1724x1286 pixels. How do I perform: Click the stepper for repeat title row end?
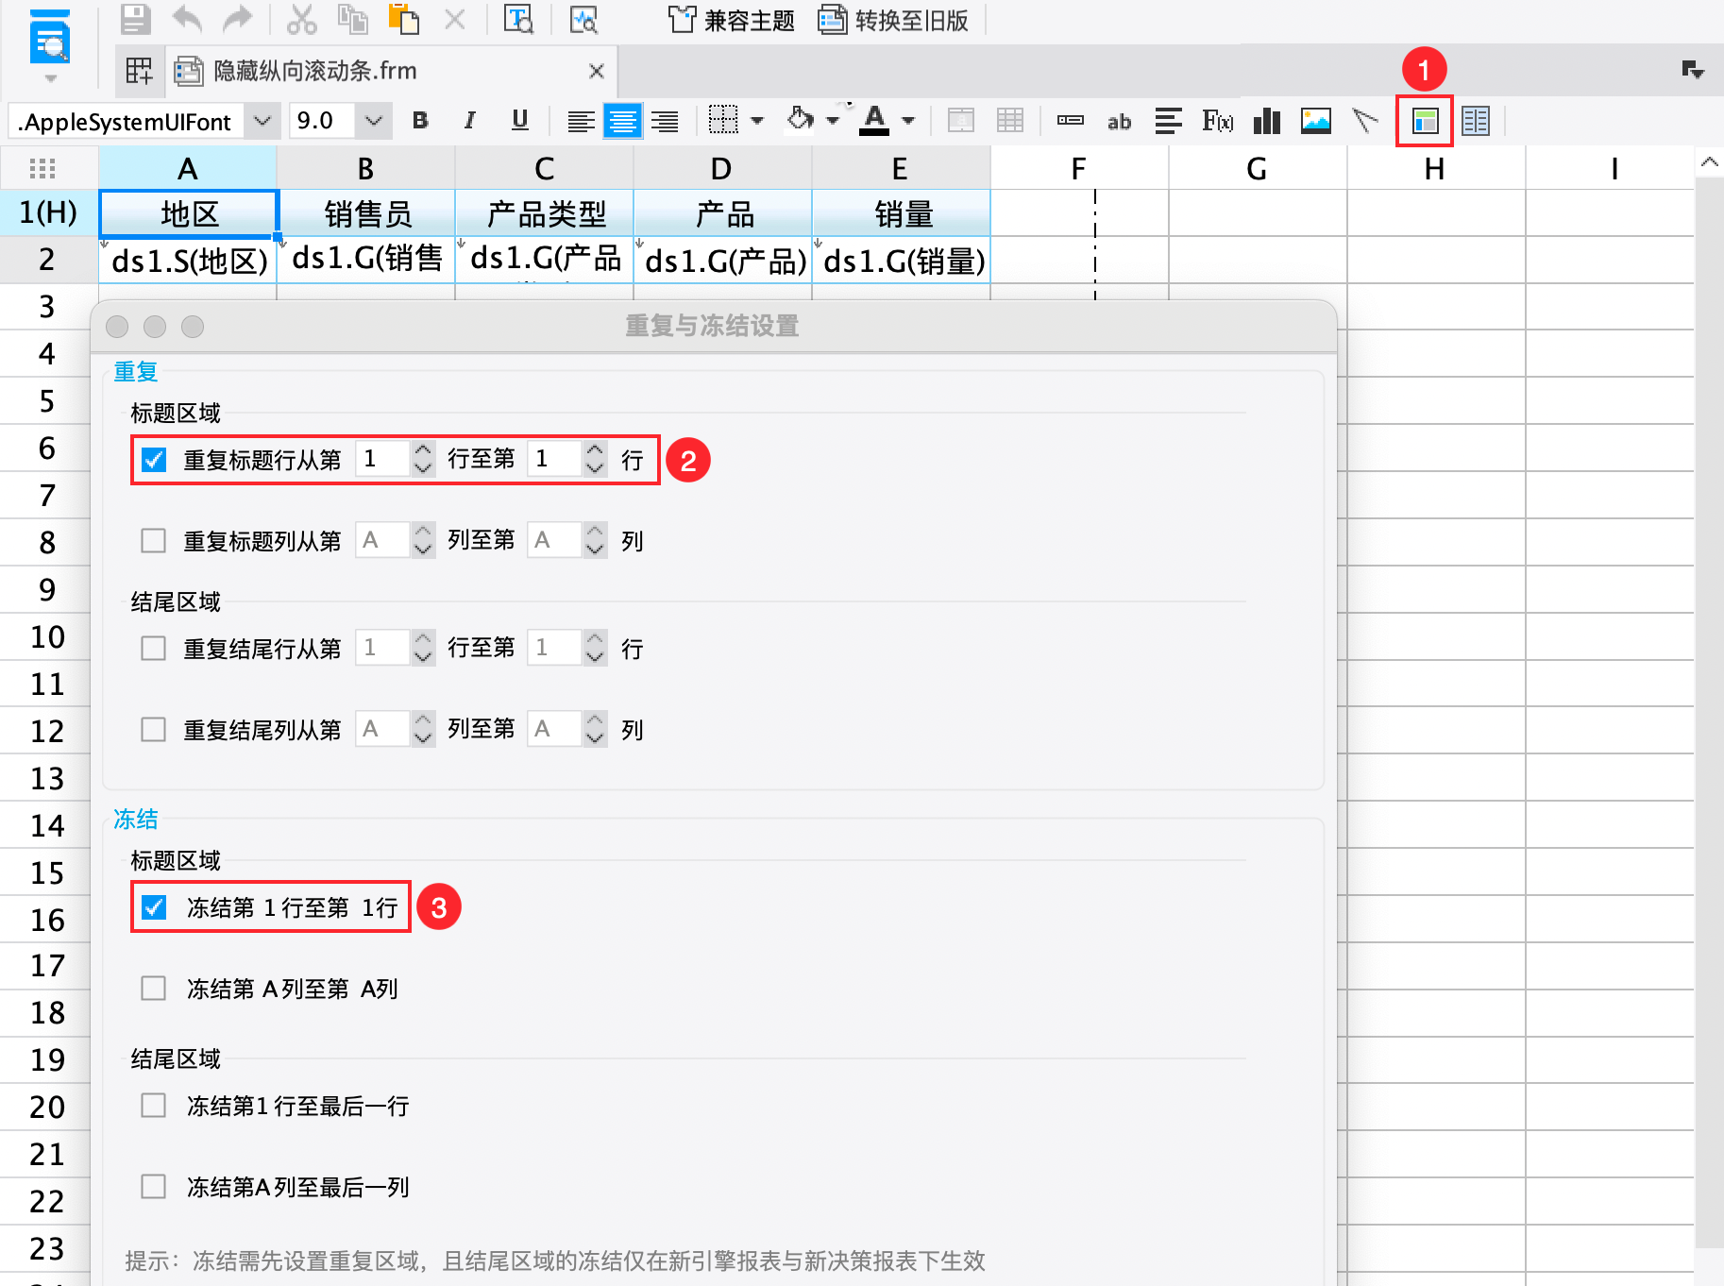[595, 459]
